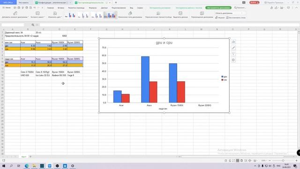Select the first chart style thumbnail
The height and width of the screenshot is (169, 300).
point(70,15)
